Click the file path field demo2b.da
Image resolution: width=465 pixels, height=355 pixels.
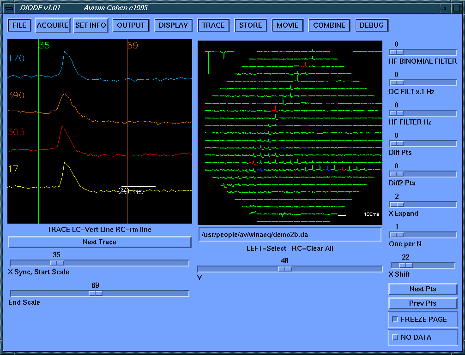coord(290,235)
